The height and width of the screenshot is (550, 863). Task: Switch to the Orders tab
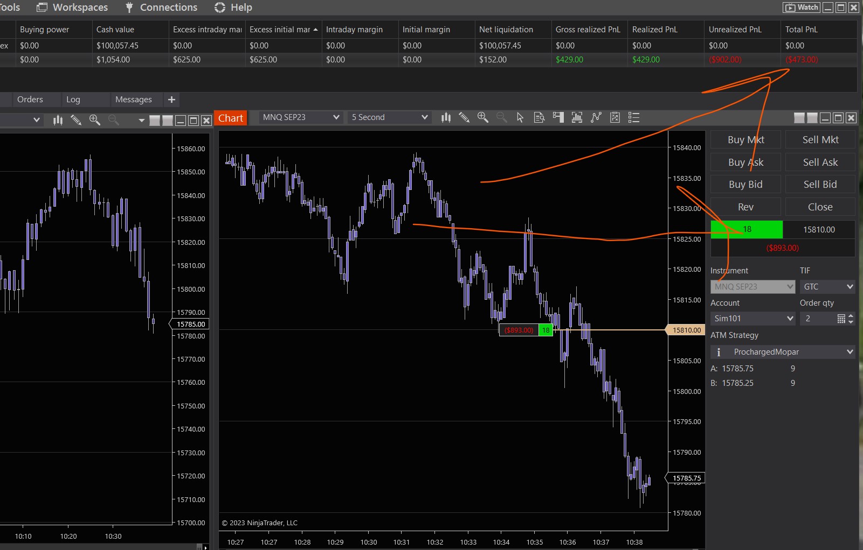coord(30,100)
